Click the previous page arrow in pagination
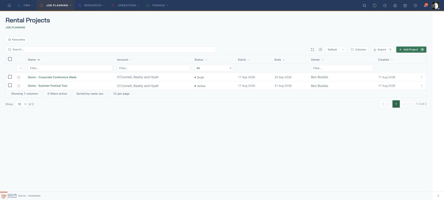The height and width of the screenshot is (200, 444). pos(385,104)
